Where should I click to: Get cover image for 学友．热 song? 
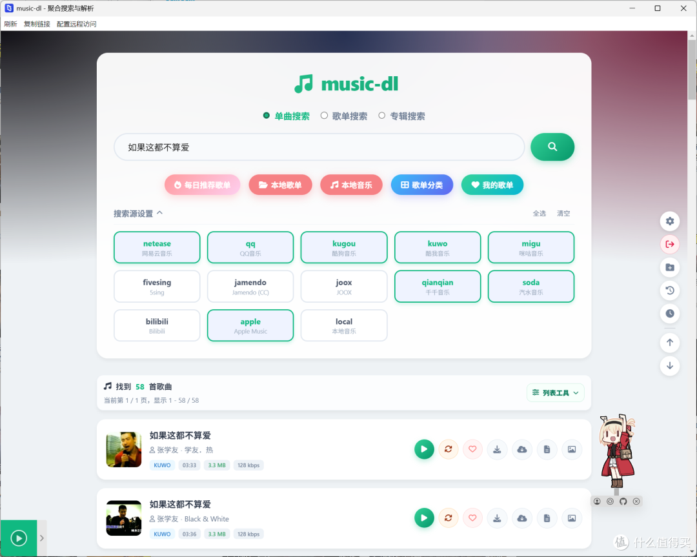(572, 449)
